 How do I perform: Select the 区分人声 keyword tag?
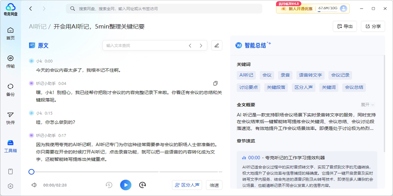(x=304, y=88)
